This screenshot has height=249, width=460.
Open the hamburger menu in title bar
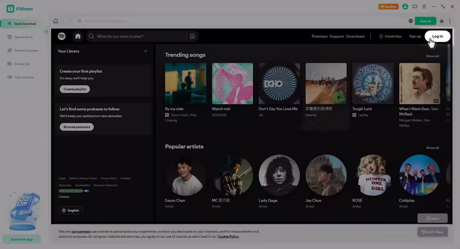(424, 6)
